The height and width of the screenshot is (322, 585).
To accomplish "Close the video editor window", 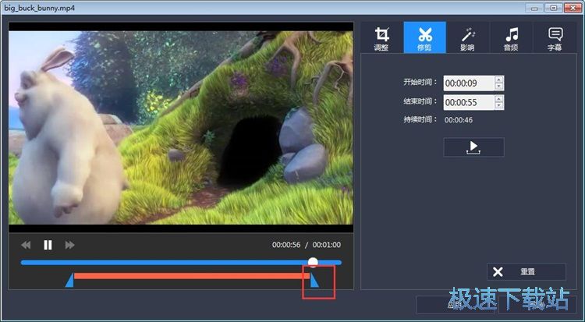I will pyautogui.click(x=573, y=8).
